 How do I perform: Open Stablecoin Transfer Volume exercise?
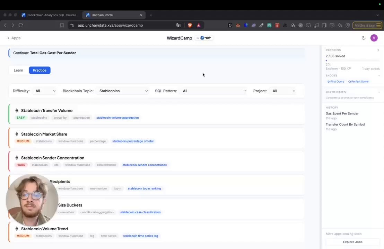point(157,114)
